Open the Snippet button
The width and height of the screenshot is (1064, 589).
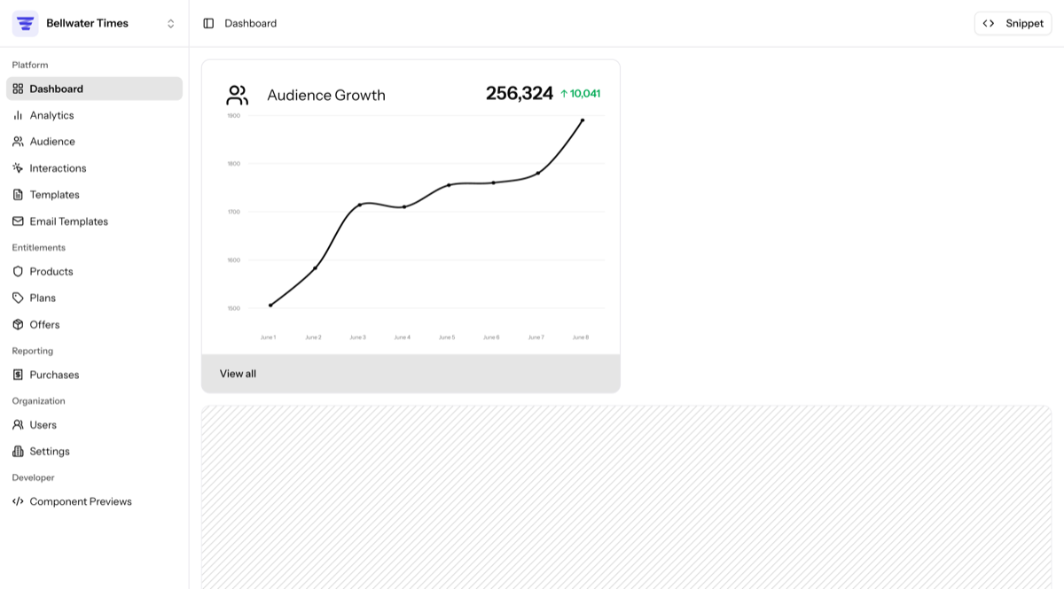coord(1013,23)
